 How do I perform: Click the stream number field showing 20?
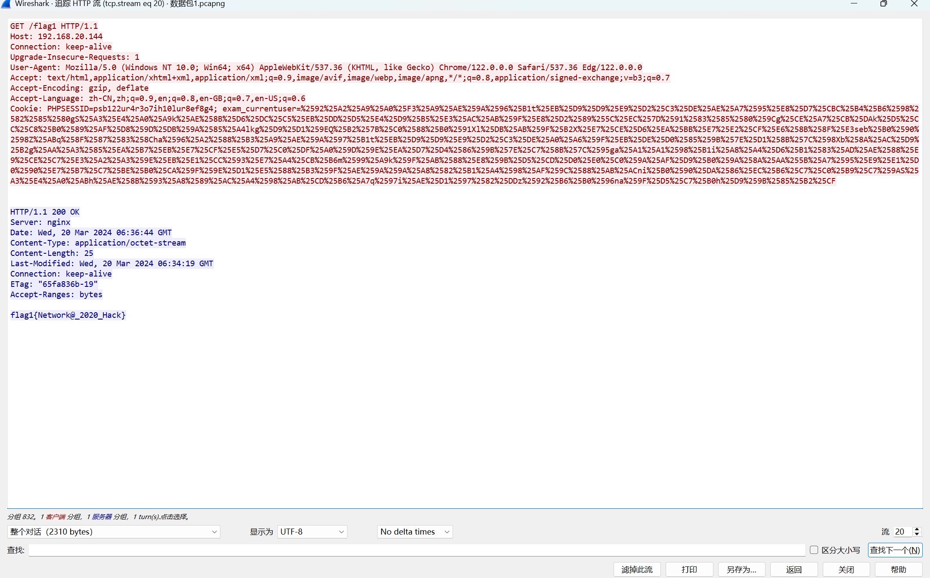click(902, 532)
